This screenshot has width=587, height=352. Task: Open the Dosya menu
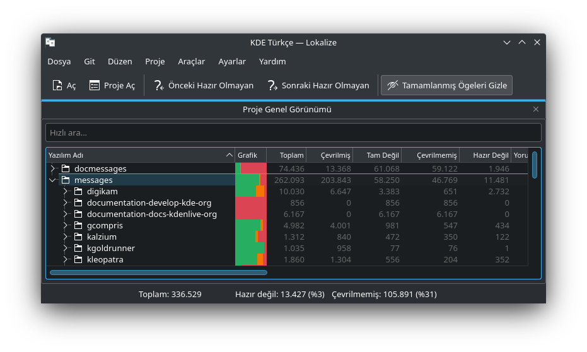point(59,61)
